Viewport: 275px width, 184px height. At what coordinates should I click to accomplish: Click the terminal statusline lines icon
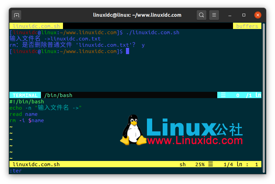click(x=223, y=95)
